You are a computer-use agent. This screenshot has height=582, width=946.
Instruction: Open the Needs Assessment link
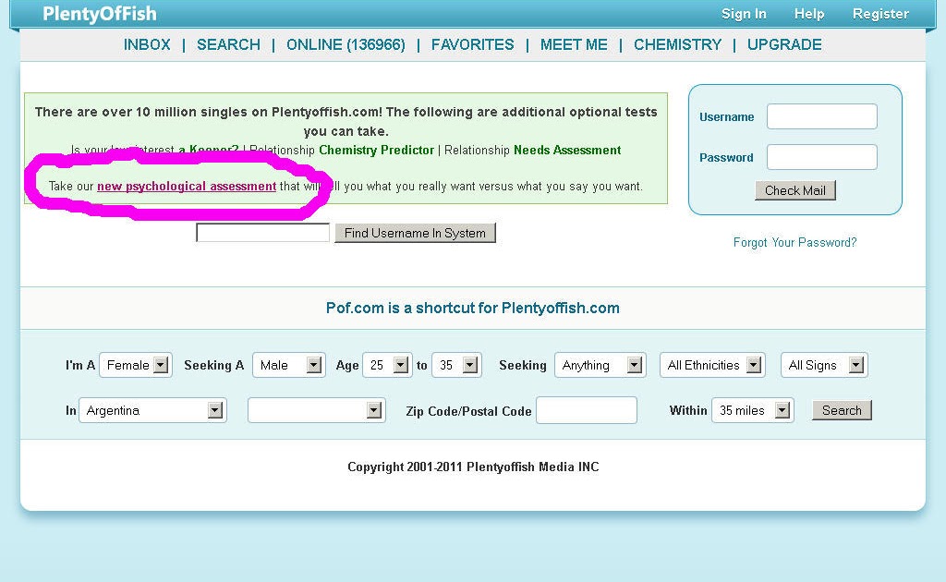[567, 151]
